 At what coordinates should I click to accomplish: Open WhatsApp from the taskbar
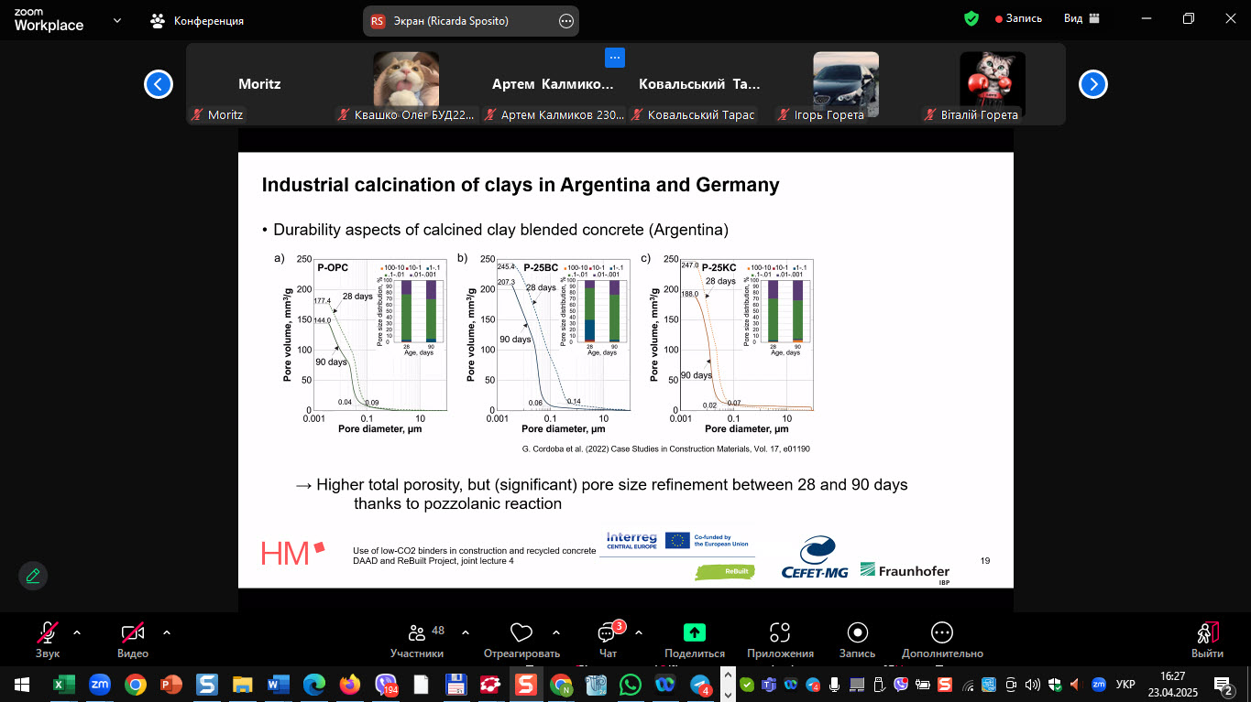(631, 685)
